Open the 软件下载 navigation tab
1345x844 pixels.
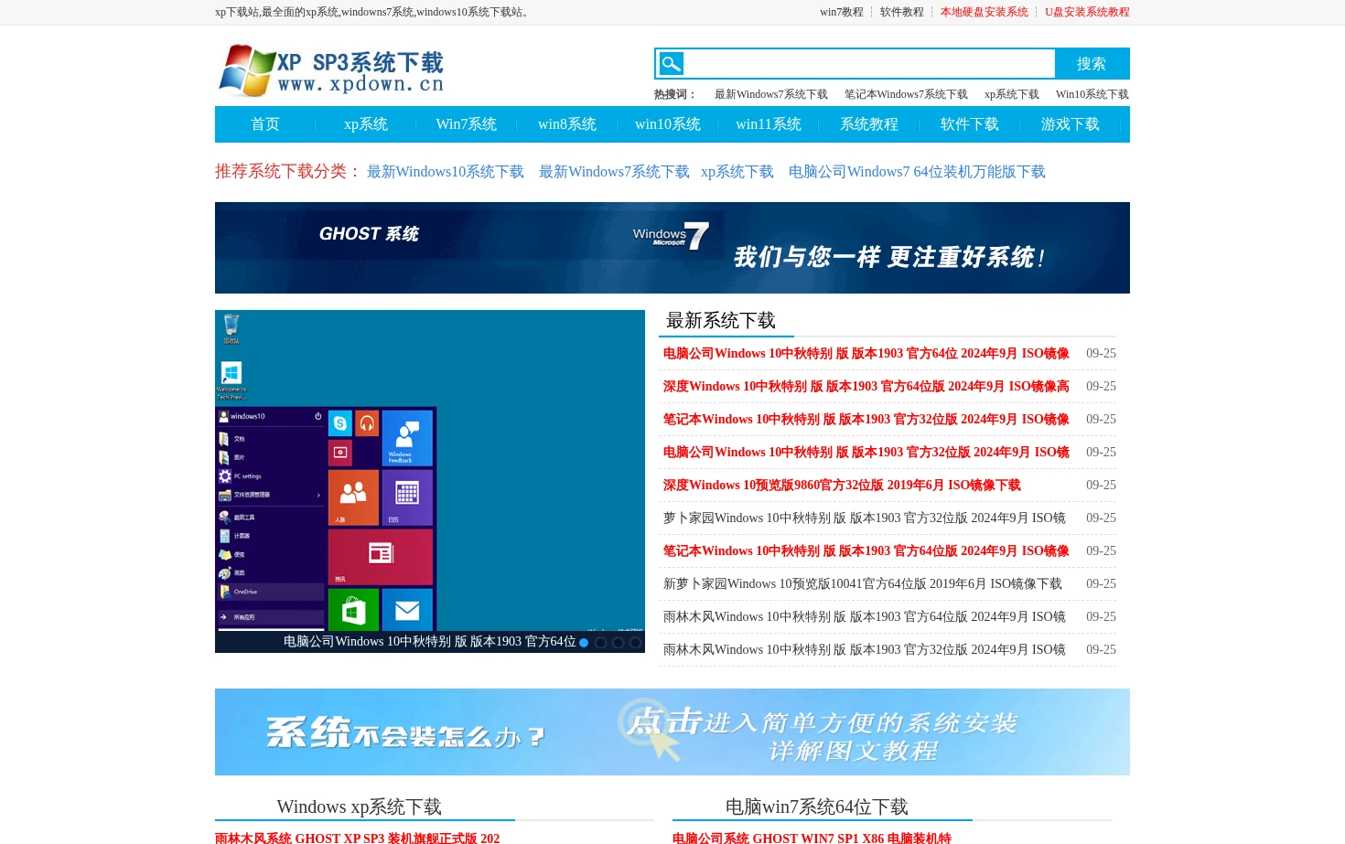click(x=970, y=124)
